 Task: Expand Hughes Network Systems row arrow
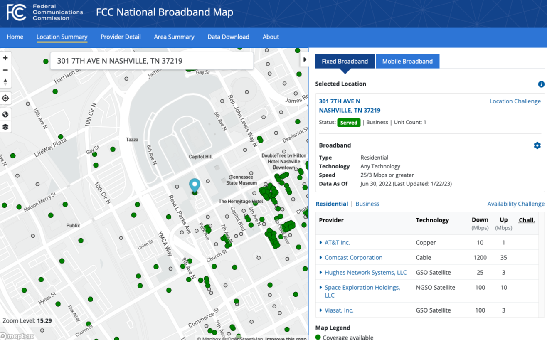pyautogui.click(x=320, y=273)
